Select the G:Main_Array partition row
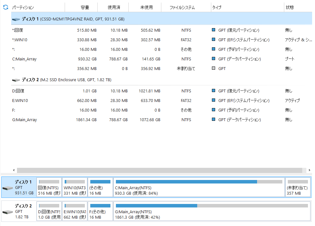This screenshot has width=315, height=226. coord(162,120)
